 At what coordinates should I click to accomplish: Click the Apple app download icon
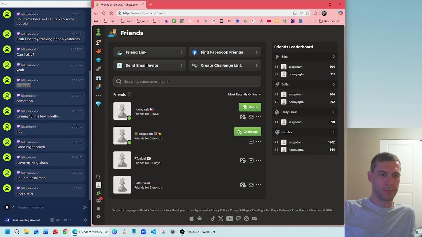click(x=192, y=219)
